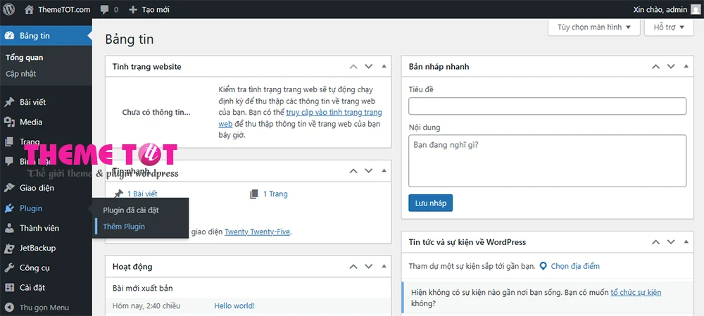Open Bảng tin in the sidebar
Image resolution: width=704 pixels, height=316 pixels.
click(x=46, y=36)
